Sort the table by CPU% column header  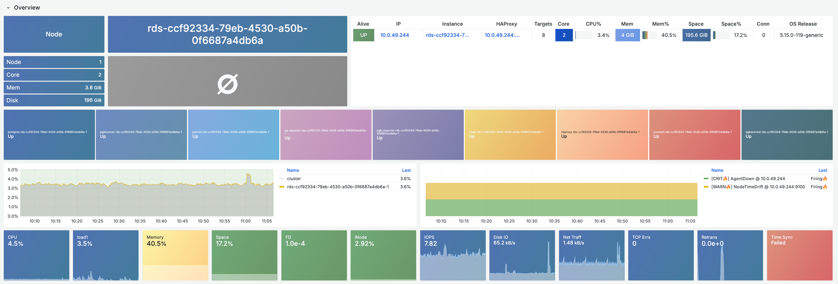click(593, 24)
